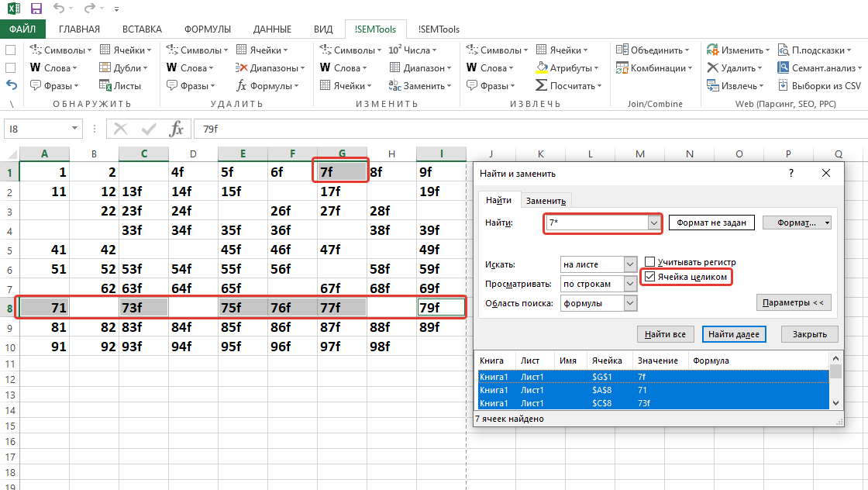Open the ФАЙЛ tab
The height and width of the screenshot is (490, 868).
pos(22,29)
